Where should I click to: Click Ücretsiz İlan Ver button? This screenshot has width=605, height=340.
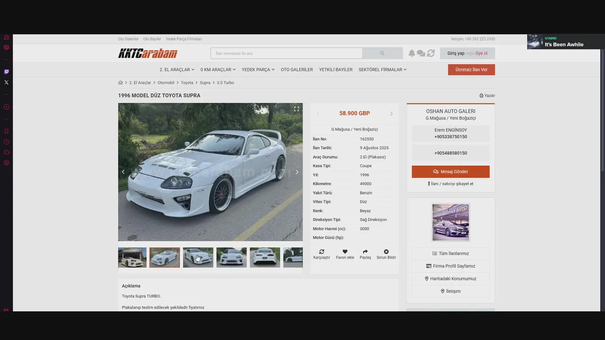(x=471, y=69)
